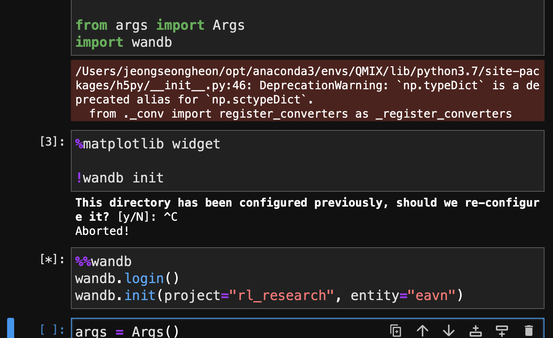Screen dimensions: 553x338
Task: Click the blue active-cell collapser bar
Action: pos(11,328)
